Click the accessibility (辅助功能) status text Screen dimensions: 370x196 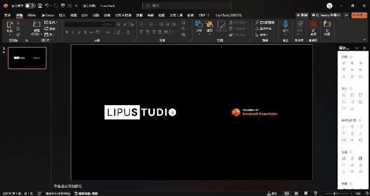[86, 193]
